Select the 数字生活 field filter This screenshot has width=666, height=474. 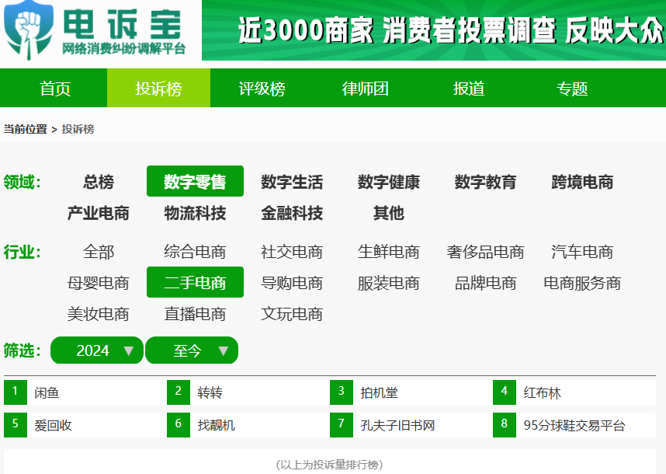[292, 182]
